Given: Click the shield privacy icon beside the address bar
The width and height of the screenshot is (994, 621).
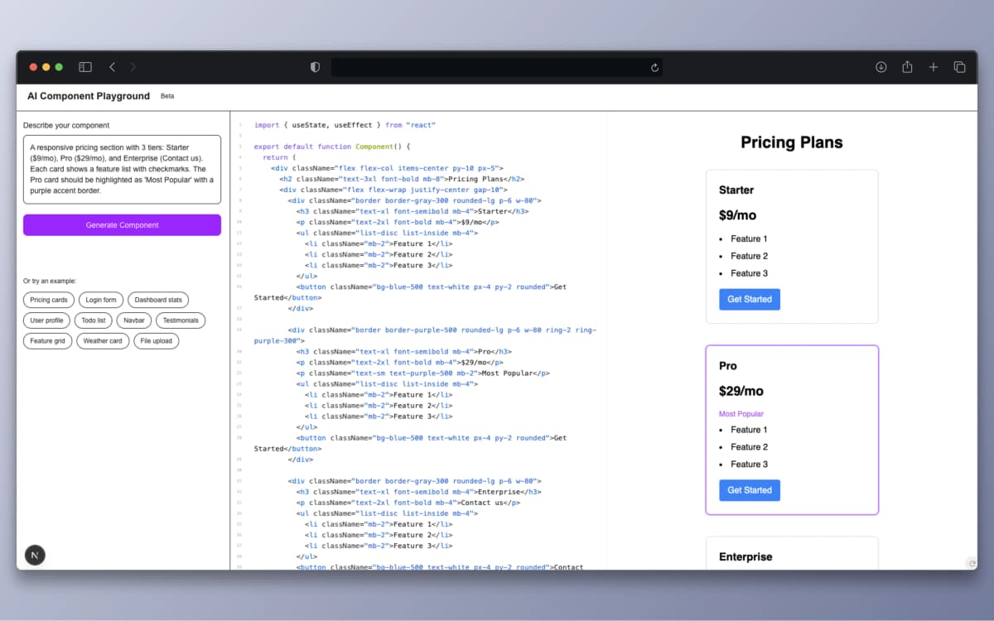Looking at the screenshot, I should (315, 67).
